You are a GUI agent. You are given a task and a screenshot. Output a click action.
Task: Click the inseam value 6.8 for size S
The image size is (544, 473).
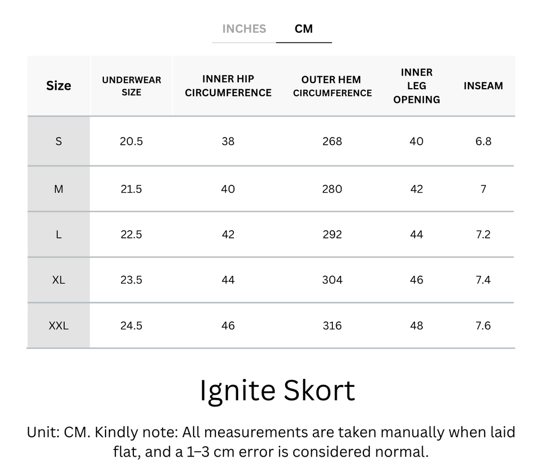click(483, 141)
